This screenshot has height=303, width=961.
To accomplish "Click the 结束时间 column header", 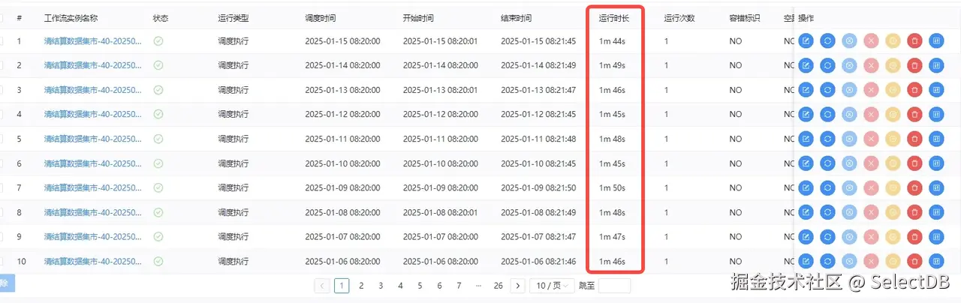I will point(516,17).
